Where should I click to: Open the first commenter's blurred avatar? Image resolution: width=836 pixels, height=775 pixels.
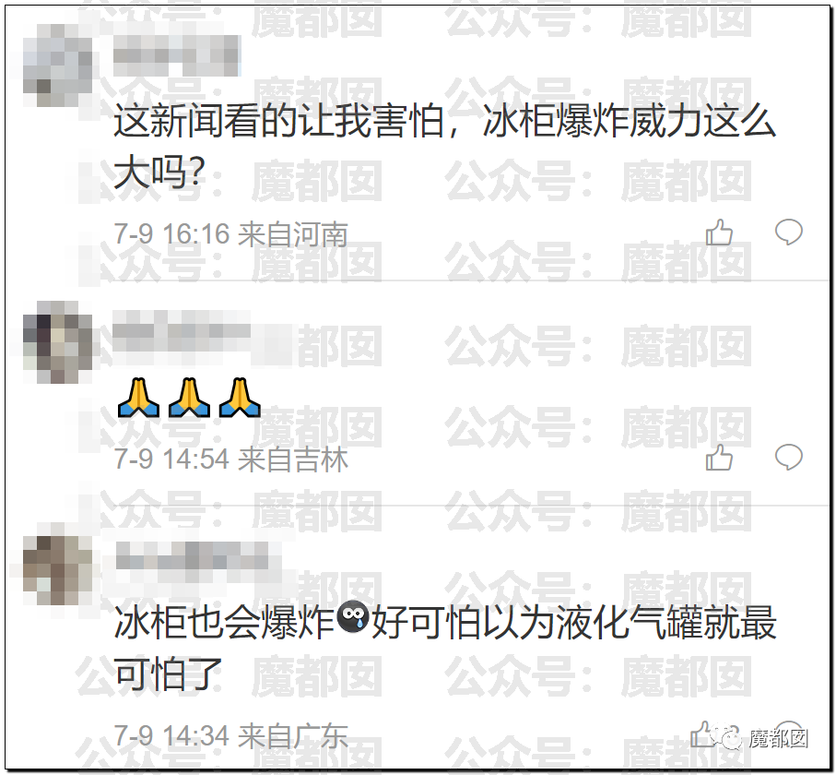[57, 66]
